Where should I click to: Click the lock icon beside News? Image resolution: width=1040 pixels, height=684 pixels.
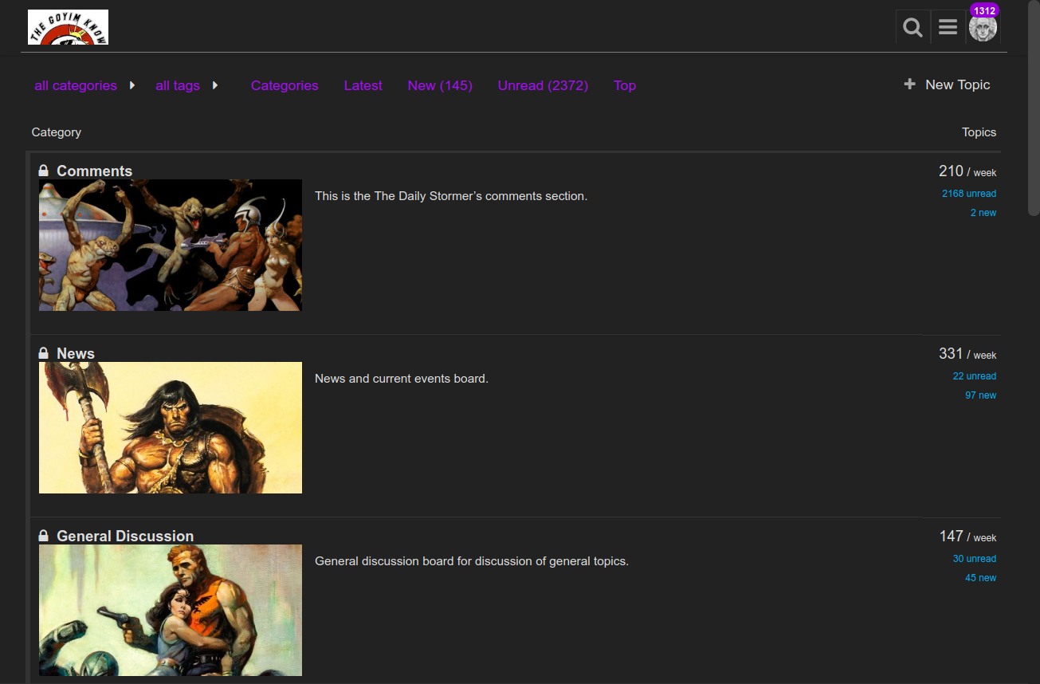click(x=44, y=353)
